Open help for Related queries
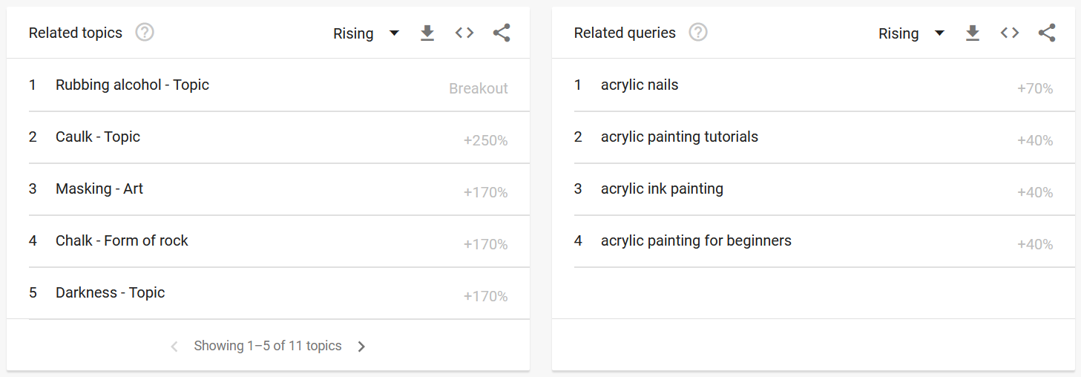Screen dimensions: 1081x377 tap(698, 33)
